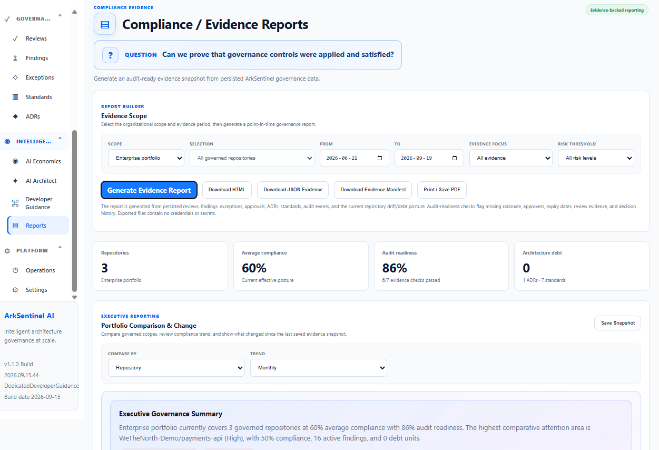Open the Compare By dropdown showing Repository
Image resolution: width=659 pixels, height=450 pixels.
(x=176, y=368)
